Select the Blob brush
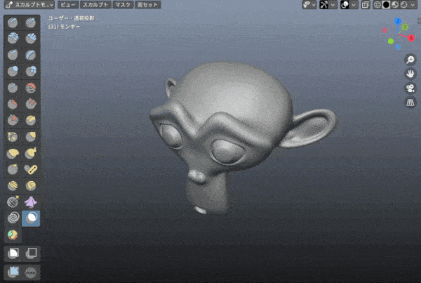The image size is (421, 283). pos(31,71)
